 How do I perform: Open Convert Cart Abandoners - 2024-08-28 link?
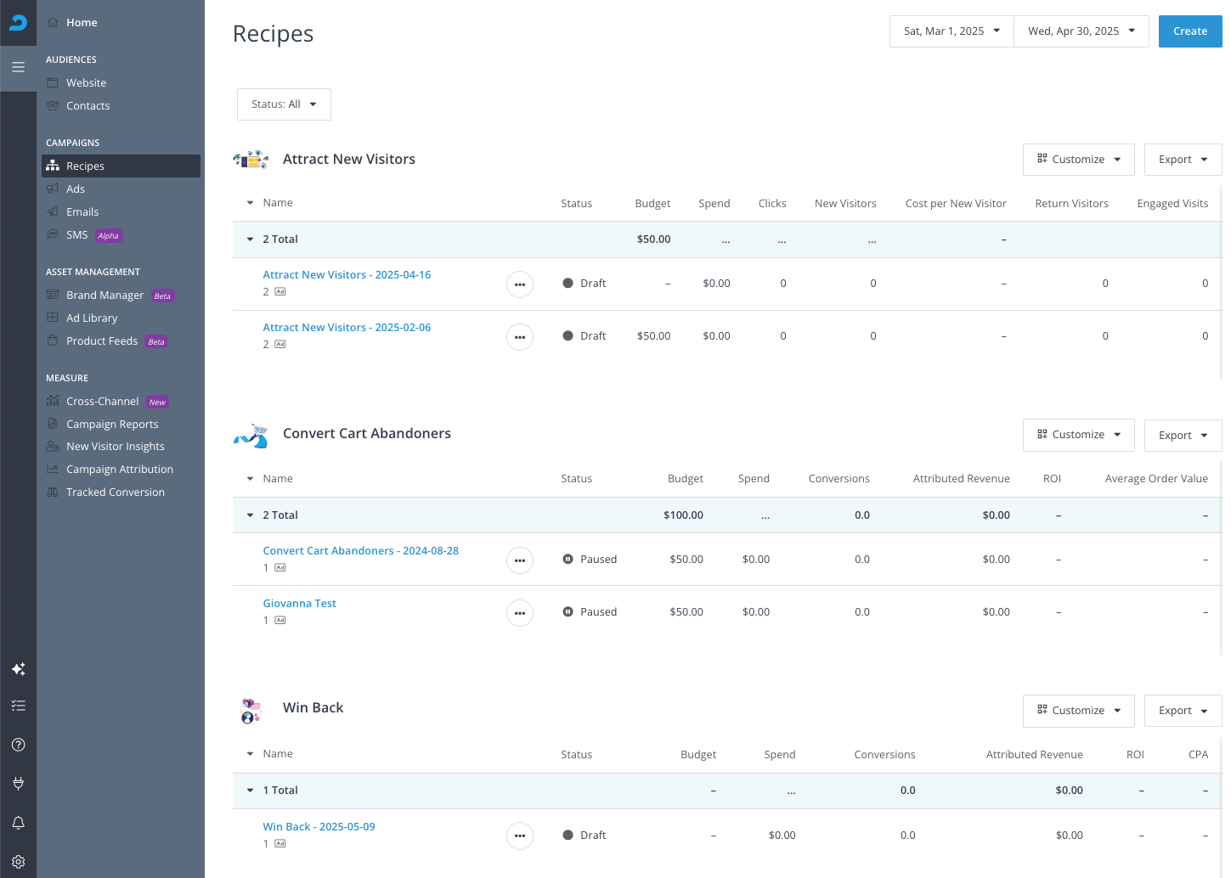pyautogui.click(x=360, y=551)
